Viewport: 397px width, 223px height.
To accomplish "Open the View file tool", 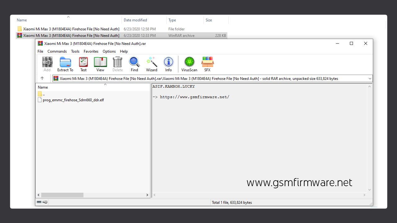I will click(100, 64).
